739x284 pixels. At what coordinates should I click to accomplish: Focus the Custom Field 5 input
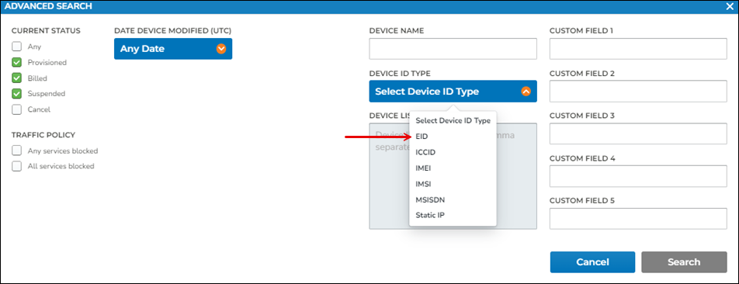pyautogui.click(x=638, y=219)
